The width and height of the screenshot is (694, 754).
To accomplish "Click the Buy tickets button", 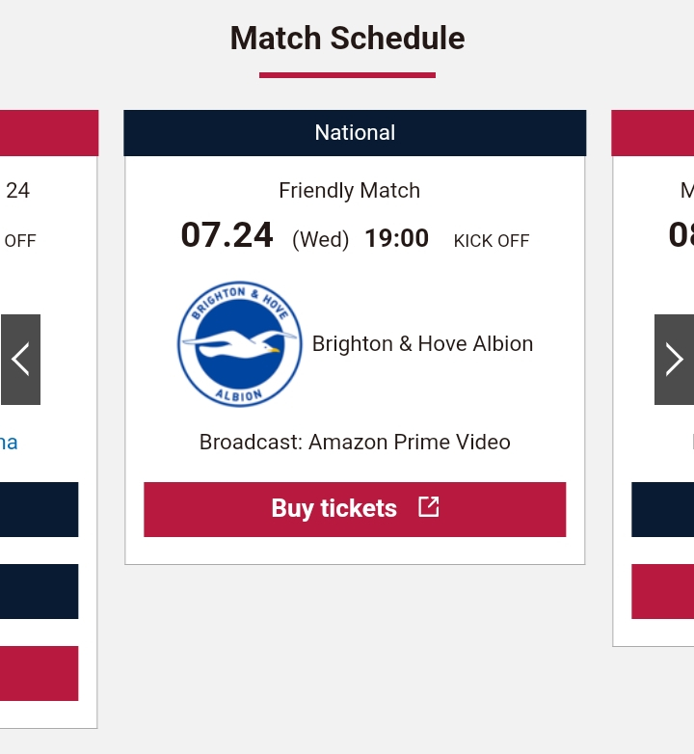I will (355, 509).
